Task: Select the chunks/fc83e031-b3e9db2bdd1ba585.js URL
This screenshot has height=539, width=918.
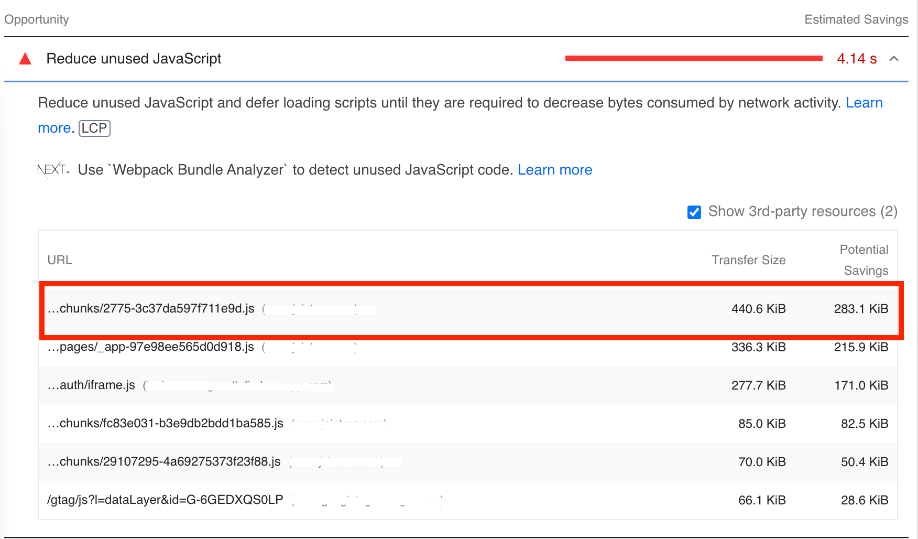Action: coord(166,424)
